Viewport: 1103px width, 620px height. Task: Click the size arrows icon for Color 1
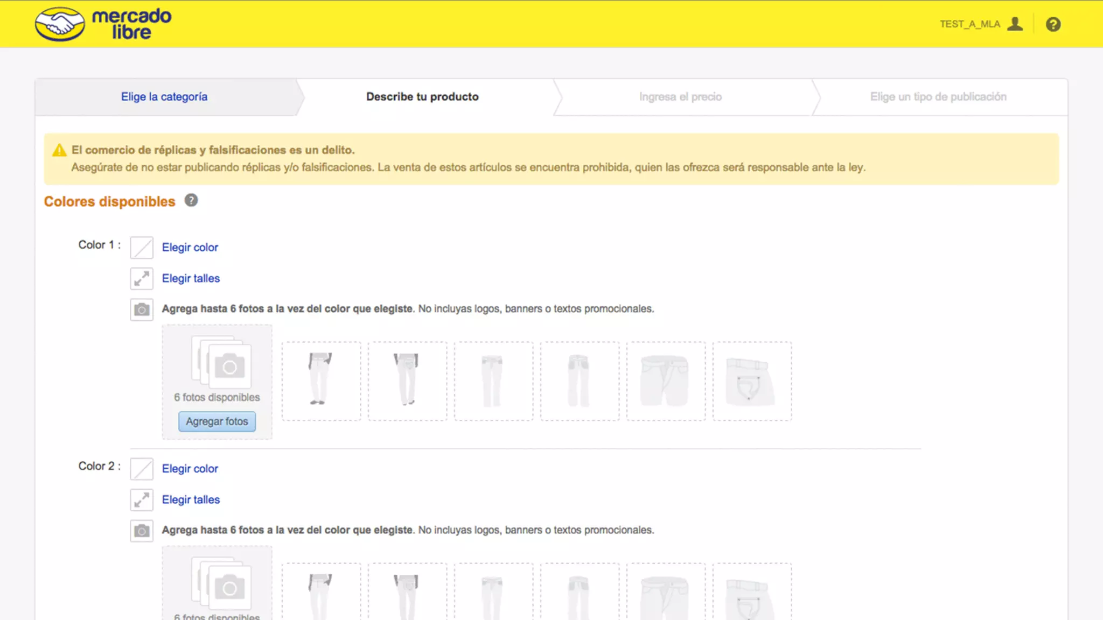pyautogui.click(x=142, y=279)
